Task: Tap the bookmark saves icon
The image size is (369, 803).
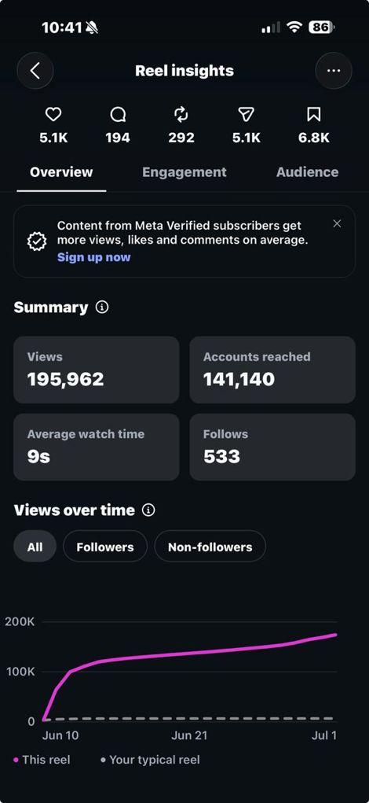Action: click(x=314, y=115)
